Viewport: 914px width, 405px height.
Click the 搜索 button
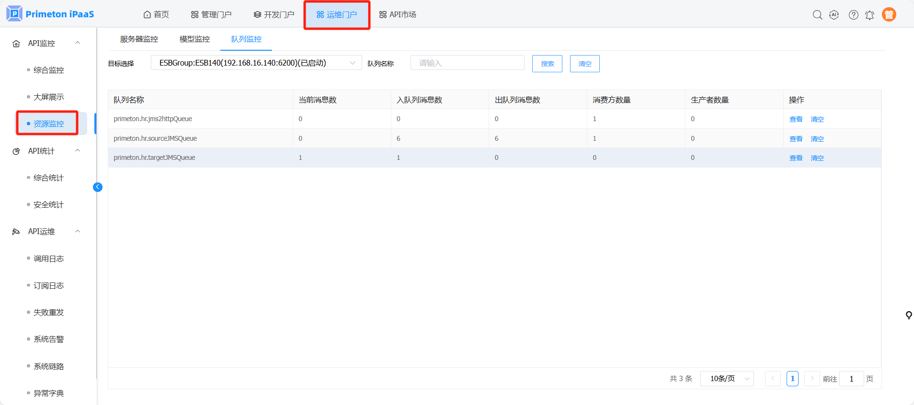pos(547,64)
